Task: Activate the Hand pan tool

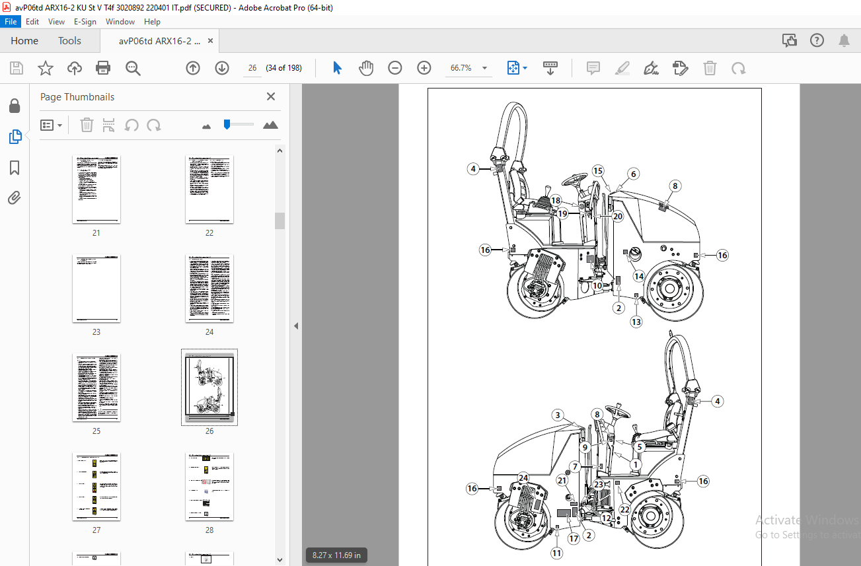Action: (366, 68)
